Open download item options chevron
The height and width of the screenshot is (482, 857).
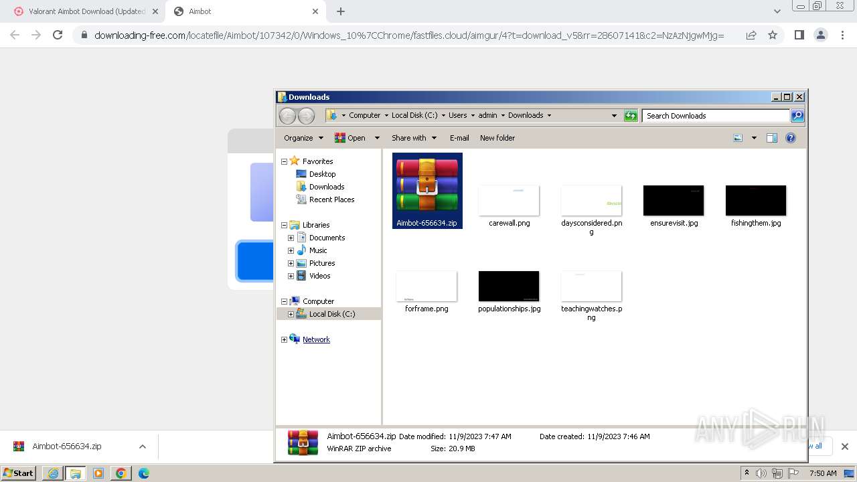142,447
